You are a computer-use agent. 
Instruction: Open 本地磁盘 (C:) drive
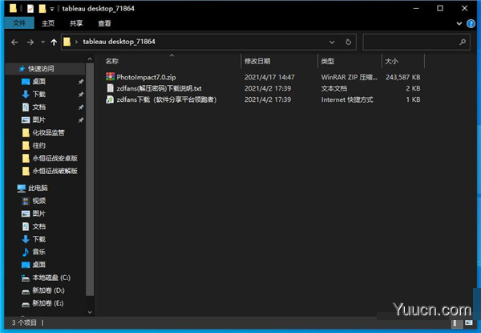[x=51, y=278]
